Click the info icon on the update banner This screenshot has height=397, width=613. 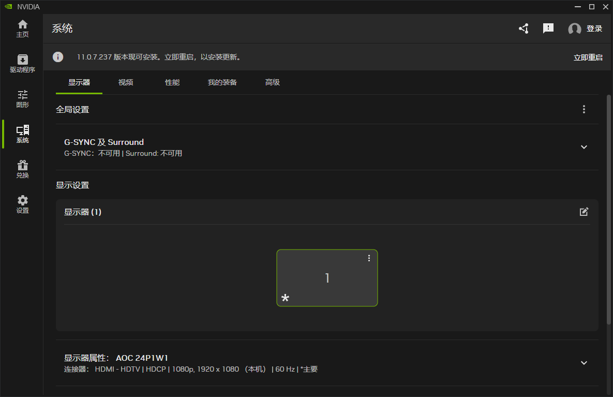[x=57, y=57]
